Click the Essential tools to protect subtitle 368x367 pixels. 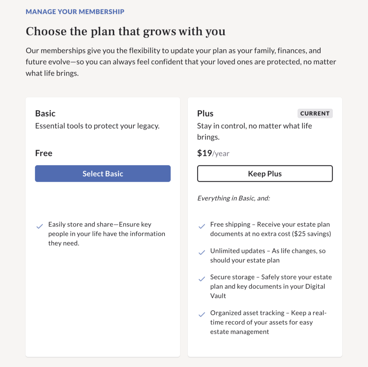click(97, 126)
